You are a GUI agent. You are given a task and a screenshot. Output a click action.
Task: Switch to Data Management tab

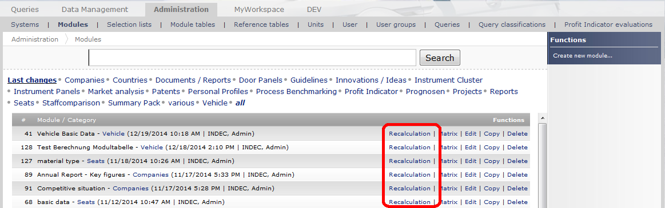94,9
